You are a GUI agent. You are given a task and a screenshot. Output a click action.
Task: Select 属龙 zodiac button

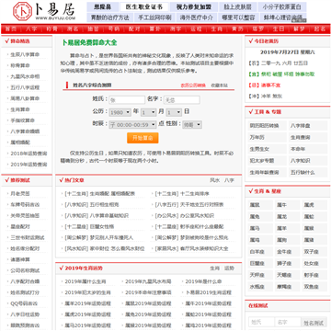(x=287, y=216)
